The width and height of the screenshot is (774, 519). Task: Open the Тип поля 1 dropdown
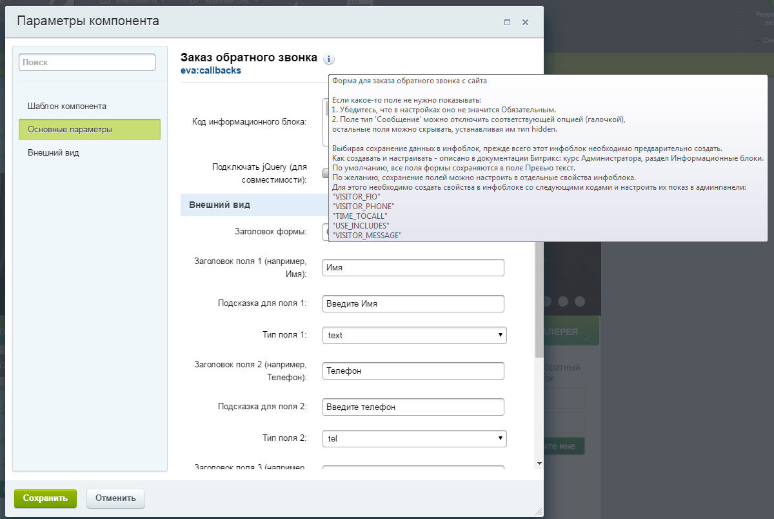coord(414,335)
